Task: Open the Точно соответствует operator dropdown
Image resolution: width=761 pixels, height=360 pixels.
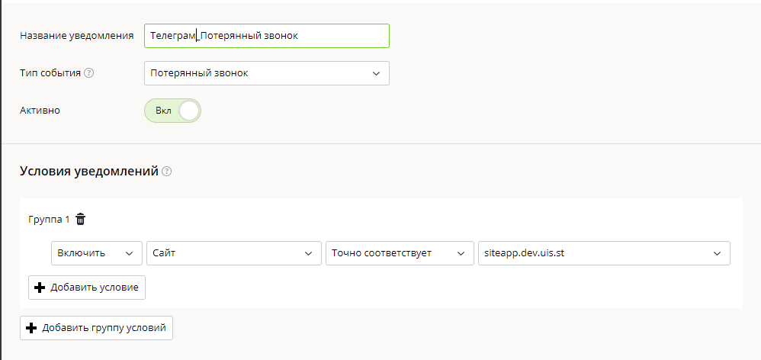Action: 400,253
